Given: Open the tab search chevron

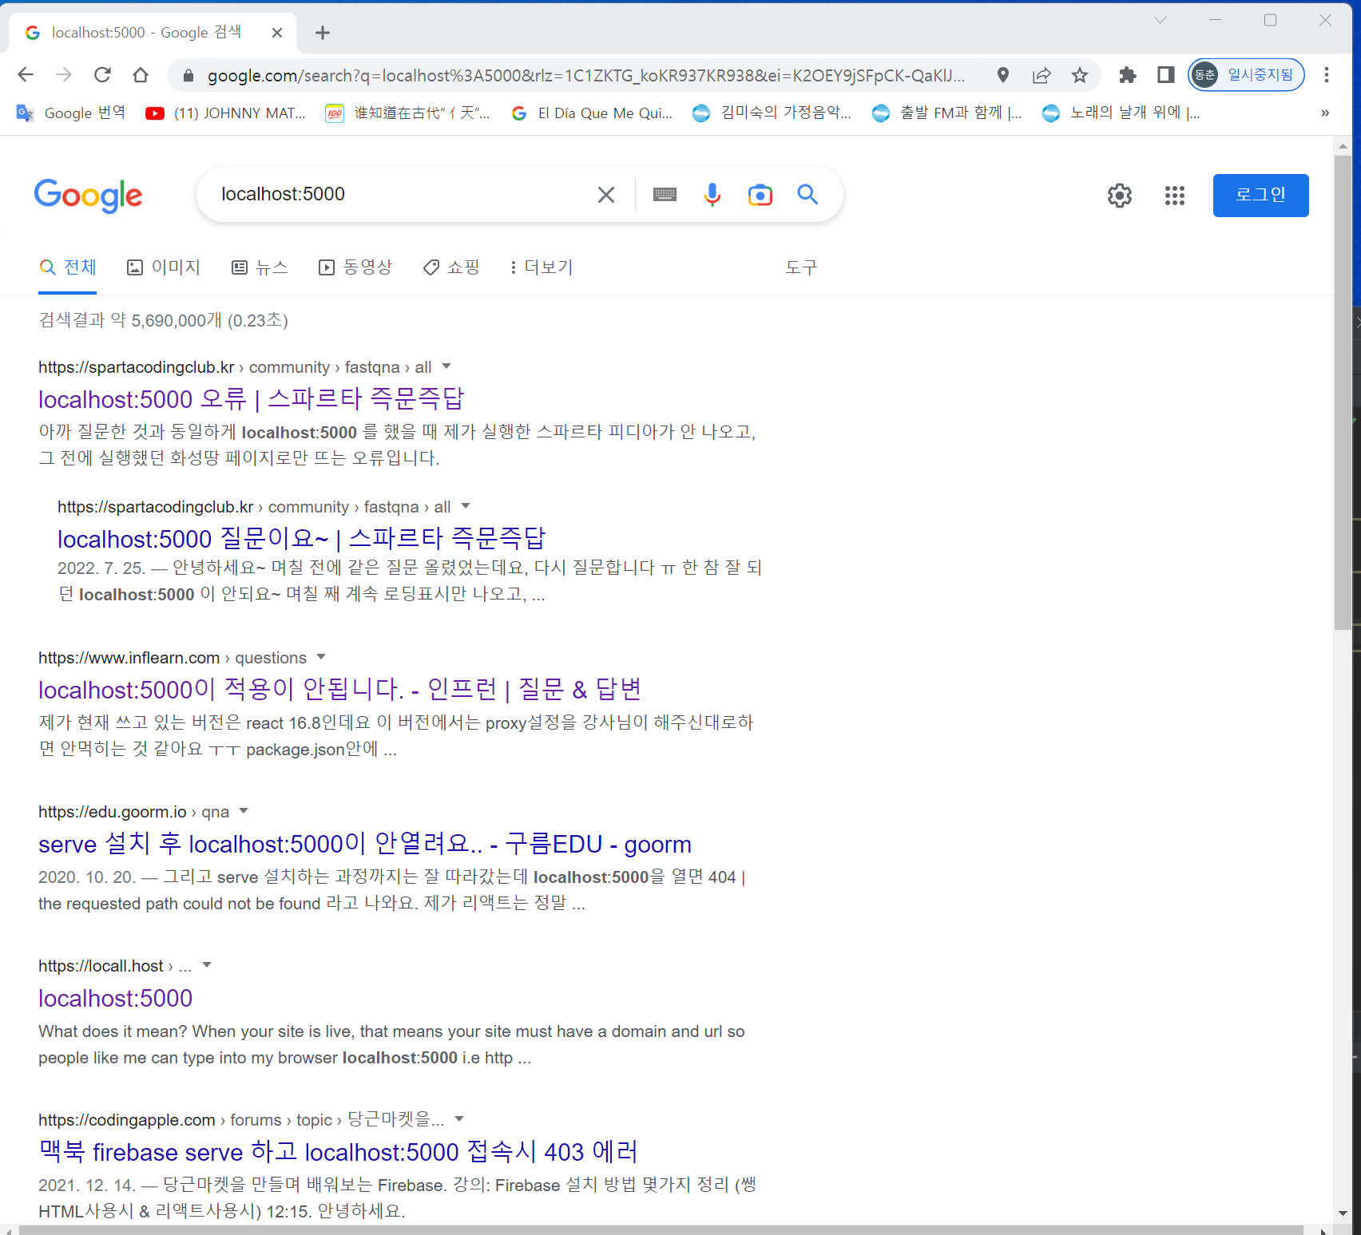Looking at the screenshot, I should (1161, 20).
